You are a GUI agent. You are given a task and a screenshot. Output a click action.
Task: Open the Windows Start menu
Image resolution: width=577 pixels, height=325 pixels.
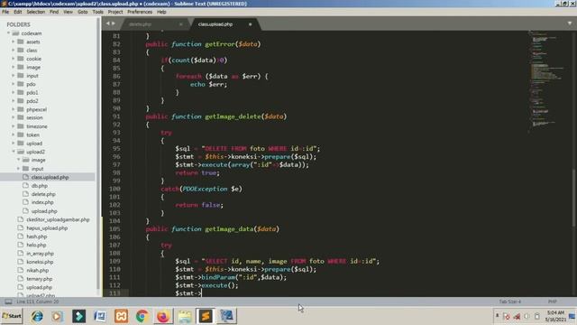point(12,316)
